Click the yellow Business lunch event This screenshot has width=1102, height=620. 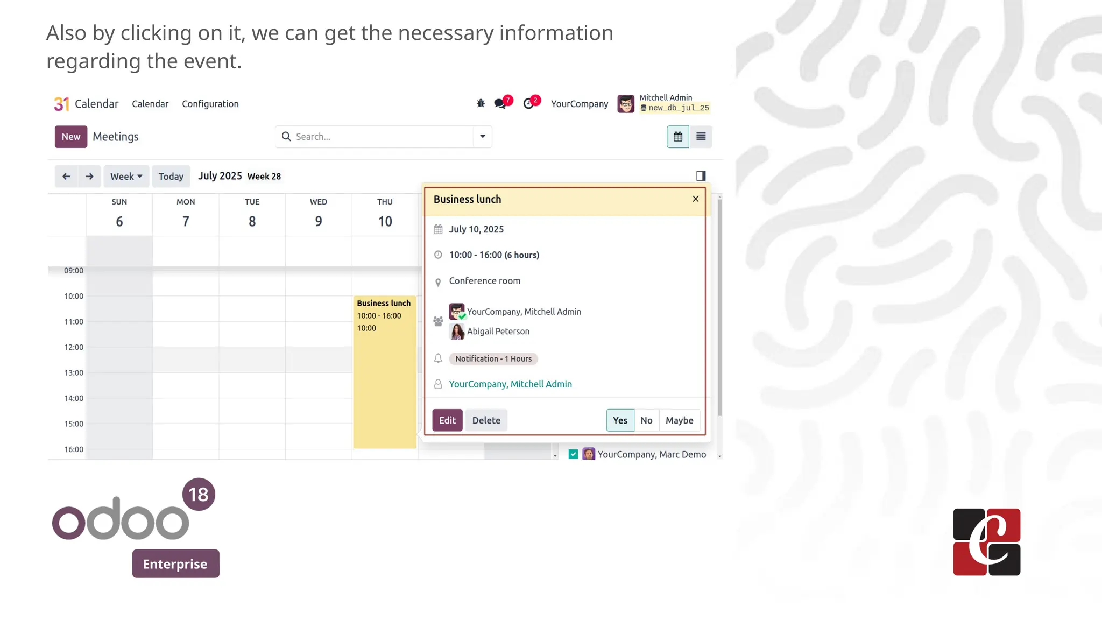[x=384, y=377]
